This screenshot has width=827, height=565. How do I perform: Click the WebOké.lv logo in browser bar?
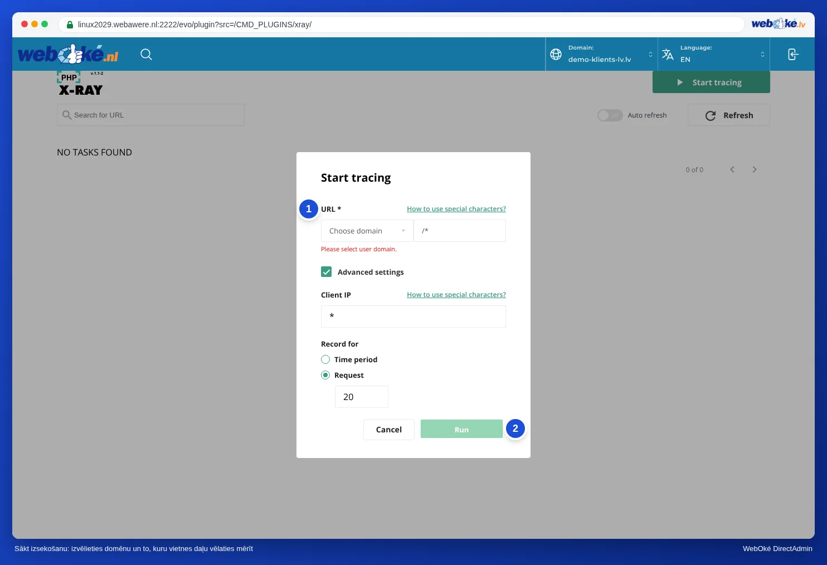coord(779,24)
